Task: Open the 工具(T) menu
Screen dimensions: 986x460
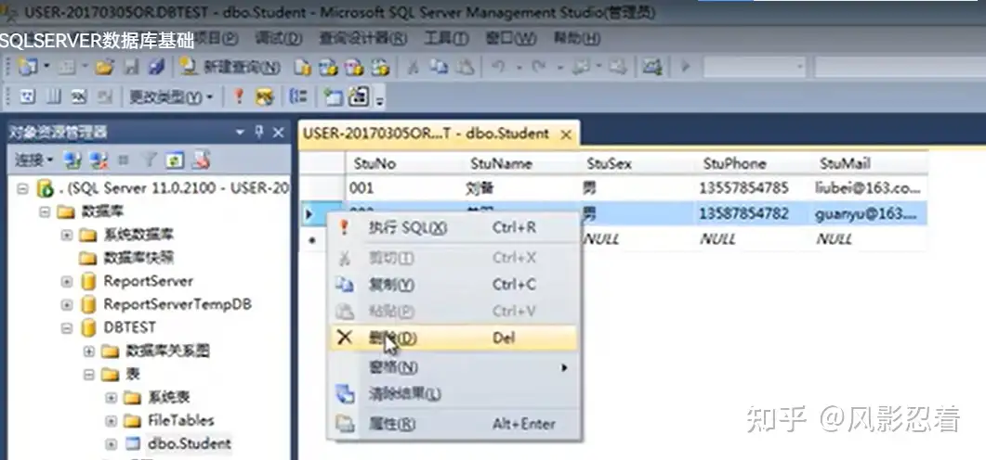Action: coord(446,38)
